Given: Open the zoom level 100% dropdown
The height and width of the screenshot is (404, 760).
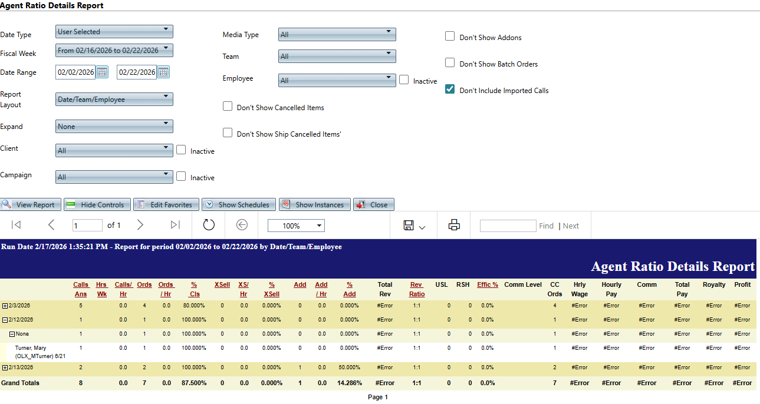Looking at the screenshot, I should [x=296, y=226].
